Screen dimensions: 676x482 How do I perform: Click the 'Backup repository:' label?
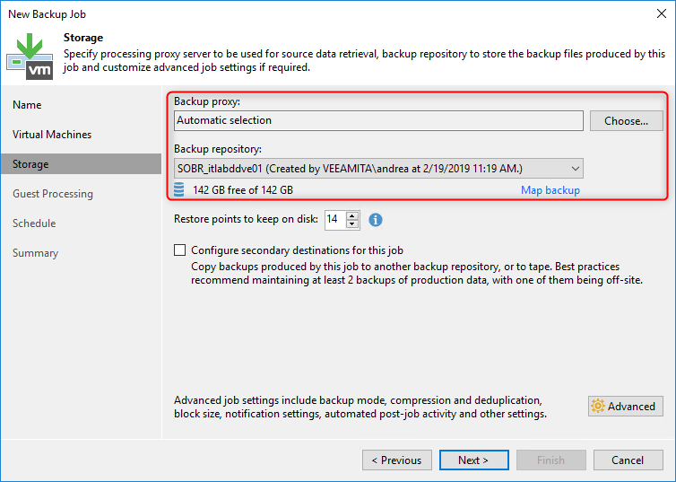(218, 149)
